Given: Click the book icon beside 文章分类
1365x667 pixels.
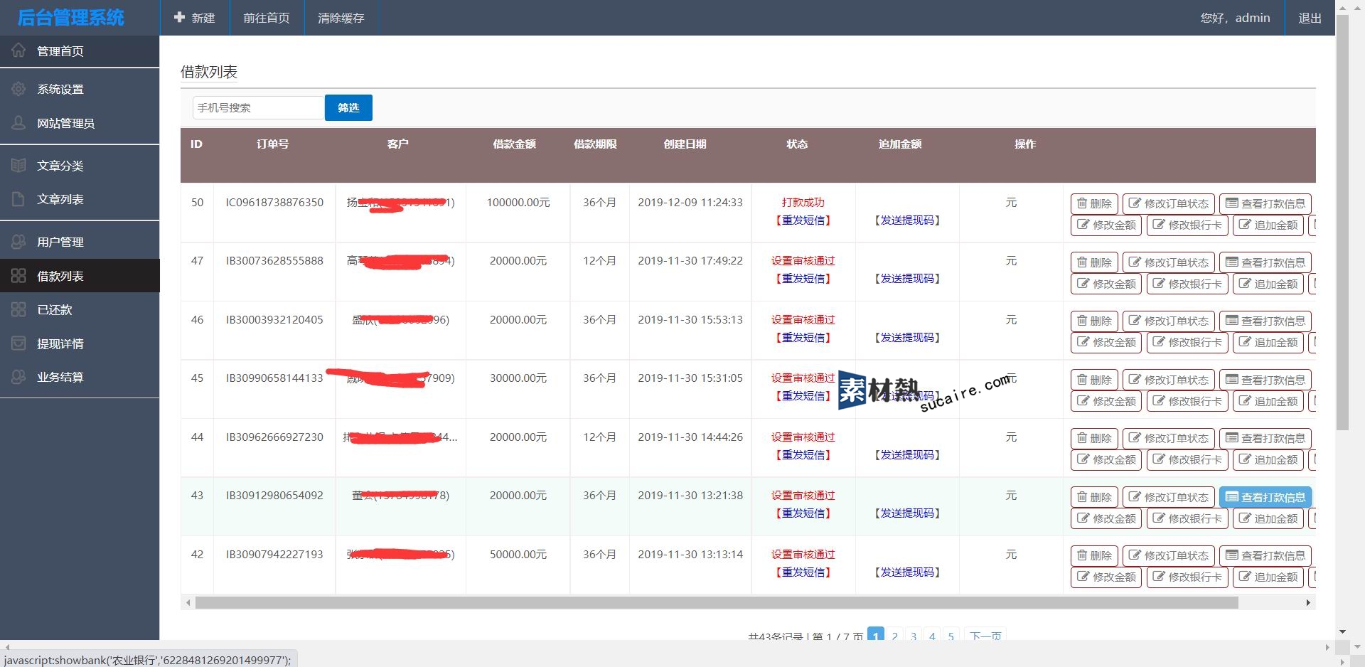Looking at the screenshot, I should pyautogui.click(x=18, y=165).
